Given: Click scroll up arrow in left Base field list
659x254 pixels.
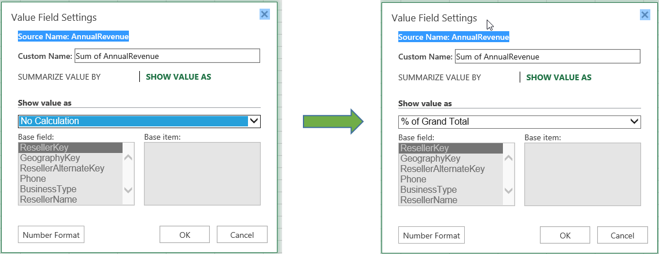Looking at the screenshot, I should (128, 158).
